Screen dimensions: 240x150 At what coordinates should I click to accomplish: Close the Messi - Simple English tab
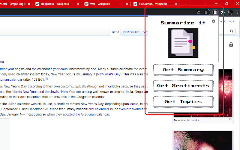(29, 4)
